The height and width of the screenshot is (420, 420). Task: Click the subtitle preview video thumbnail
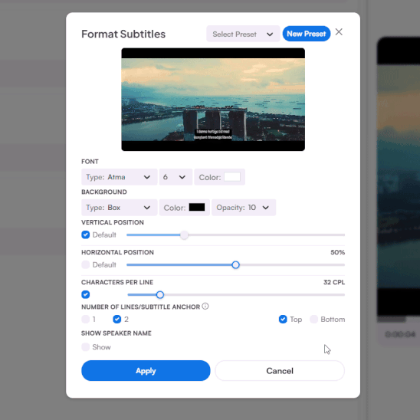(x=213, y=100)
